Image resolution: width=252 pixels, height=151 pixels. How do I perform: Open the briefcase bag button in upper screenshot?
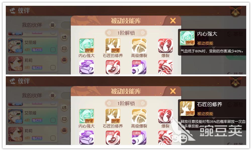(64, 60)
